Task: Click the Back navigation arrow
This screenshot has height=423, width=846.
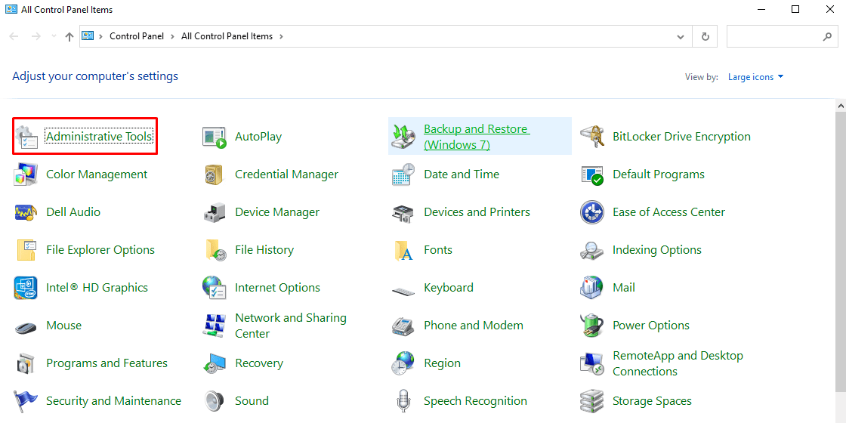Action: (14, 37)
